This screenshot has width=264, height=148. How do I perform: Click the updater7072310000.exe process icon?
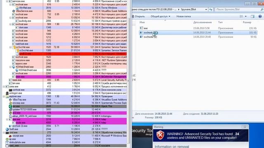click(10, 110)
